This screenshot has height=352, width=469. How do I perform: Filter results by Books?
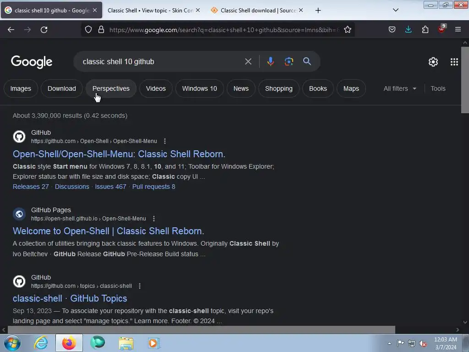pyautogui.click(x=318, y=88)
